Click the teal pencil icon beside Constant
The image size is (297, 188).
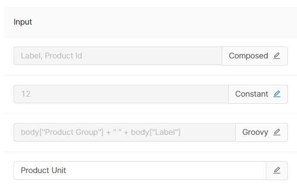pos(276,94)
